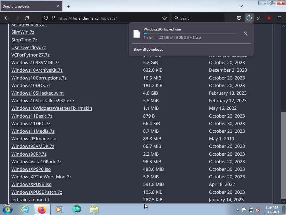Switch to Firefox in the taskbar

[42, 209]
